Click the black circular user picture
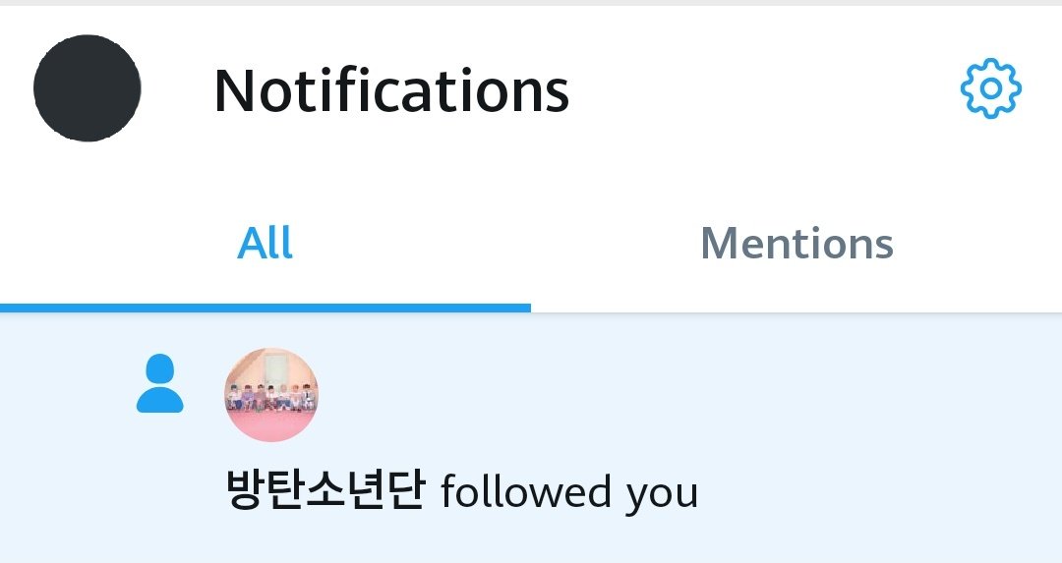 point(88,88)
